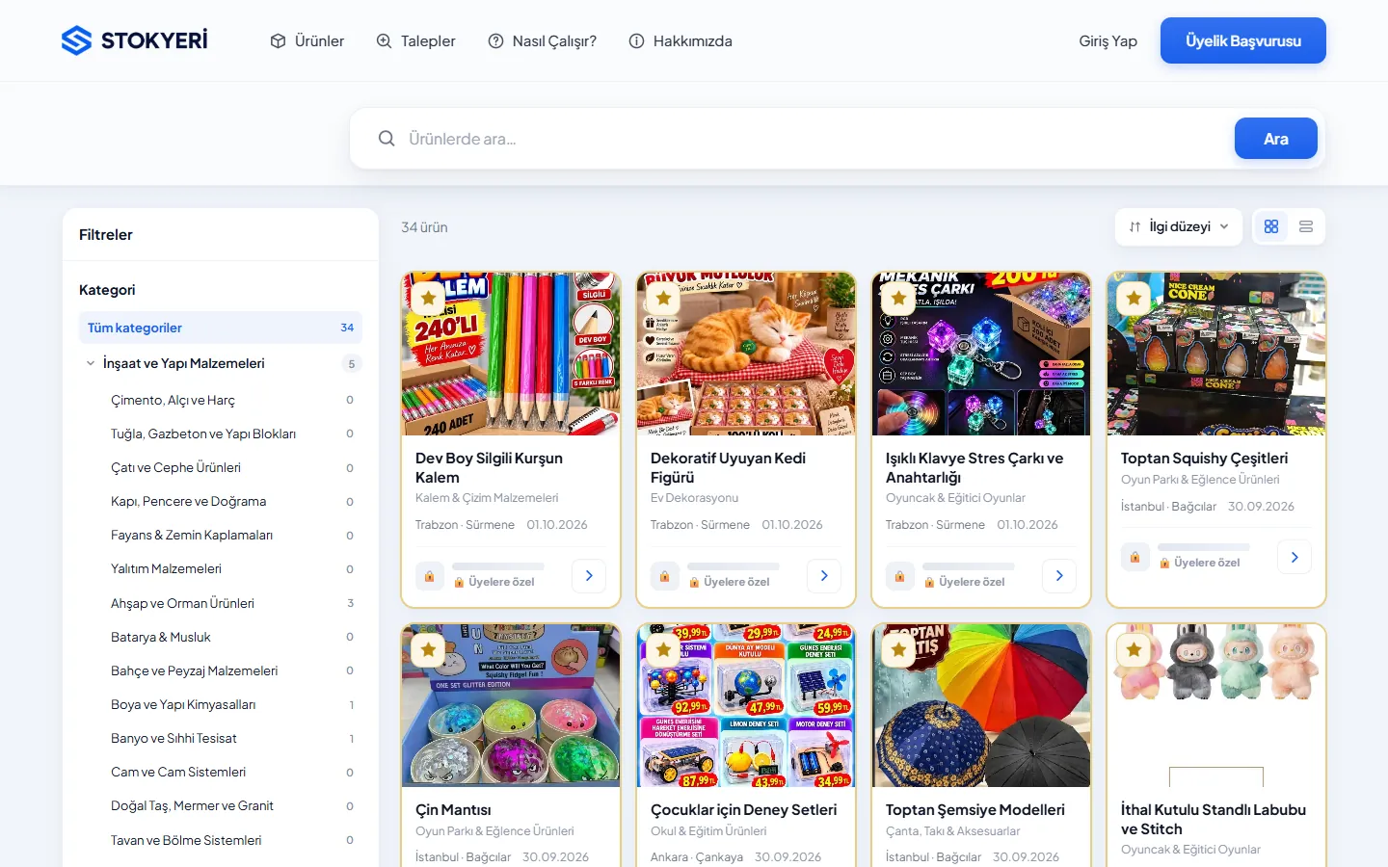Click the Giriş Yap link
This screenshot has height=867, width=1388.
coord(1108,41)
